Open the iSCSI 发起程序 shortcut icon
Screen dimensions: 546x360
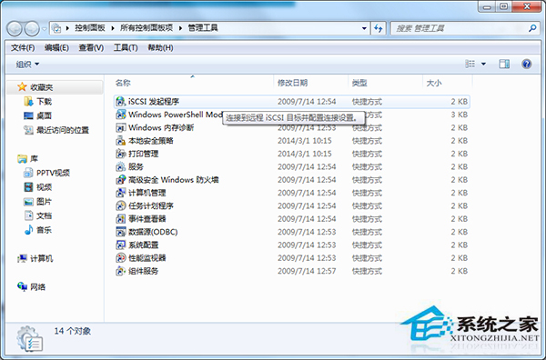pyautogui.click(x=120, y=102)
